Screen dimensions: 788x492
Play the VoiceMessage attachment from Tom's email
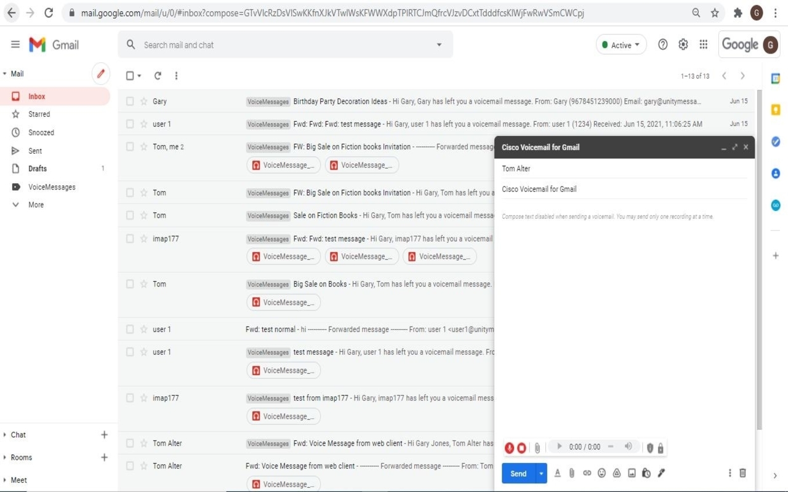(x=283, y=302)
